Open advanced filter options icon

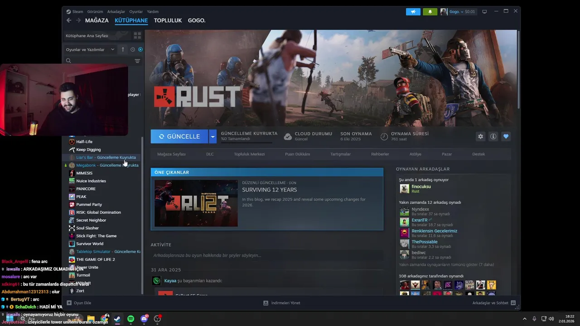point(137,61)
